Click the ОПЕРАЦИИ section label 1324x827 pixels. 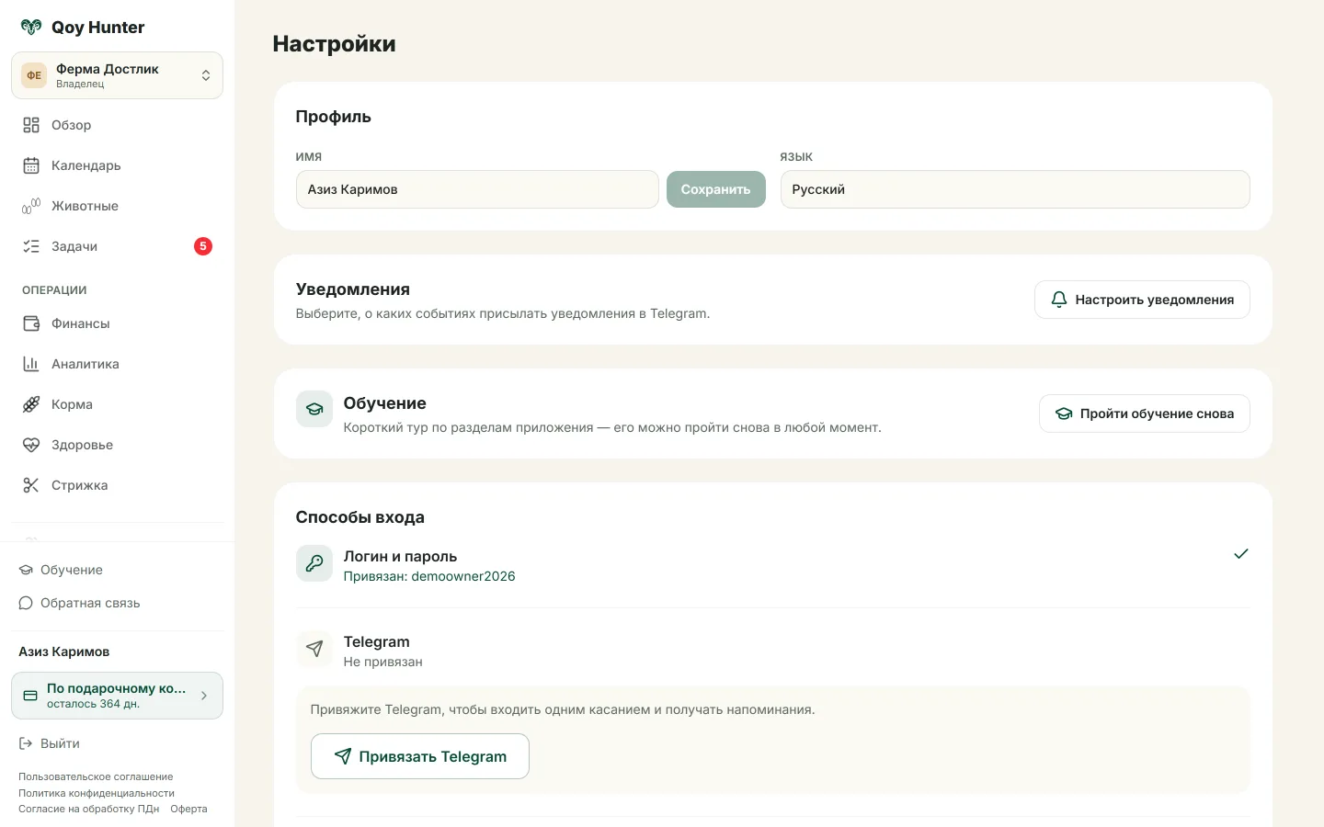54,290
